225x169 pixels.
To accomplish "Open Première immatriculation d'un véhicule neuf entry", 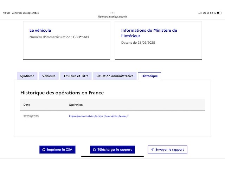I will click(x=98, y=116).
